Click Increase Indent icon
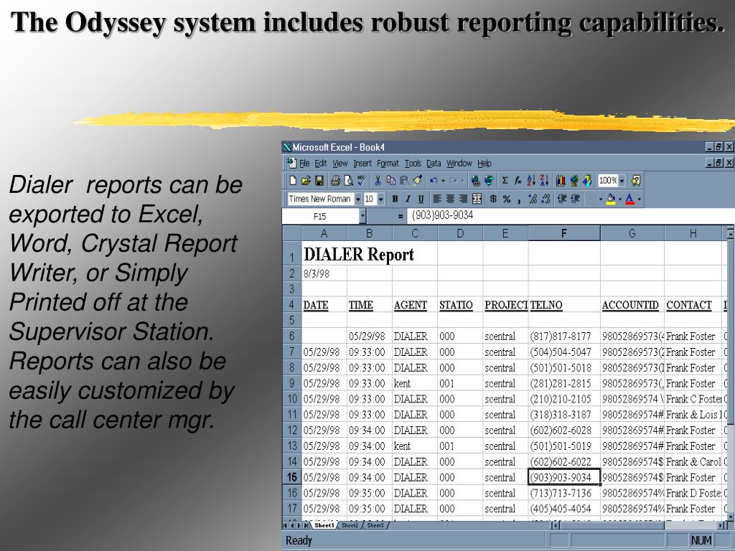 575,199
